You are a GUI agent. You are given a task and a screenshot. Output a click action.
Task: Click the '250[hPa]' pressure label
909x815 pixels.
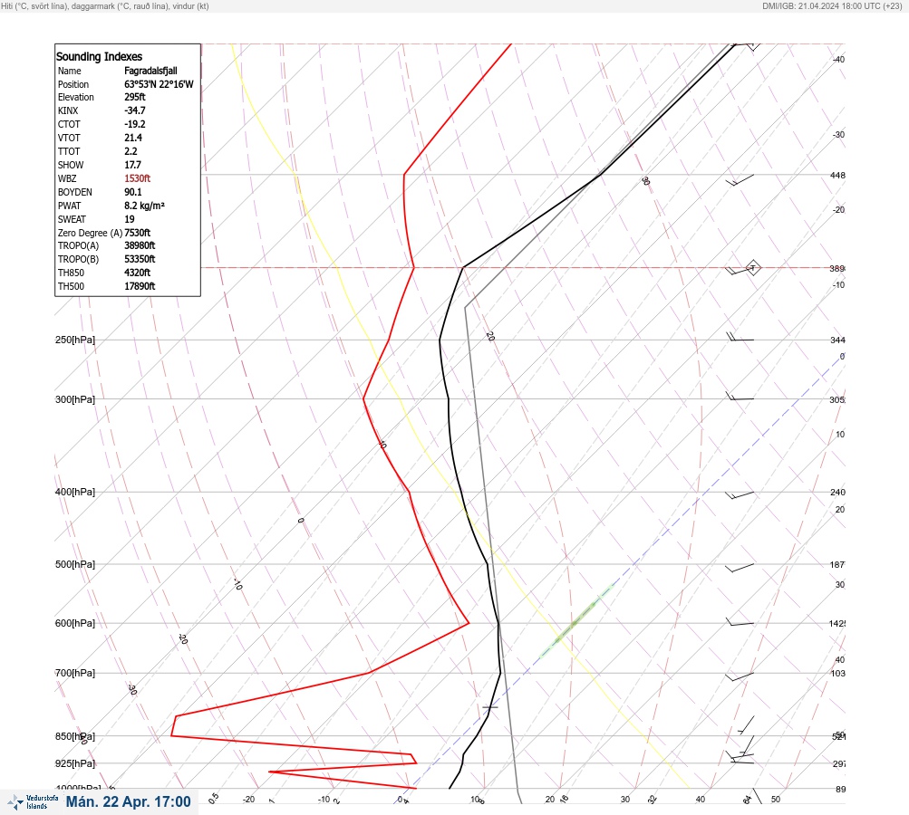pyautogui.click(x=75, y=340)
